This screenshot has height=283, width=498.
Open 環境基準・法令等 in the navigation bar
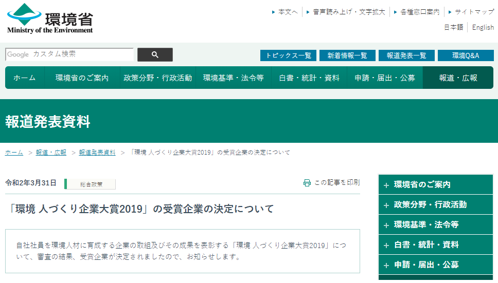tap(234, 78)
